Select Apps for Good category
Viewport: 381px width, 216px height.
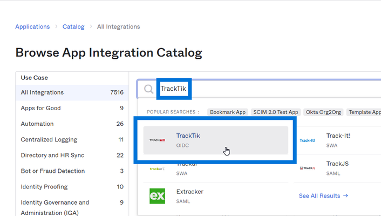tap(72, 108)
